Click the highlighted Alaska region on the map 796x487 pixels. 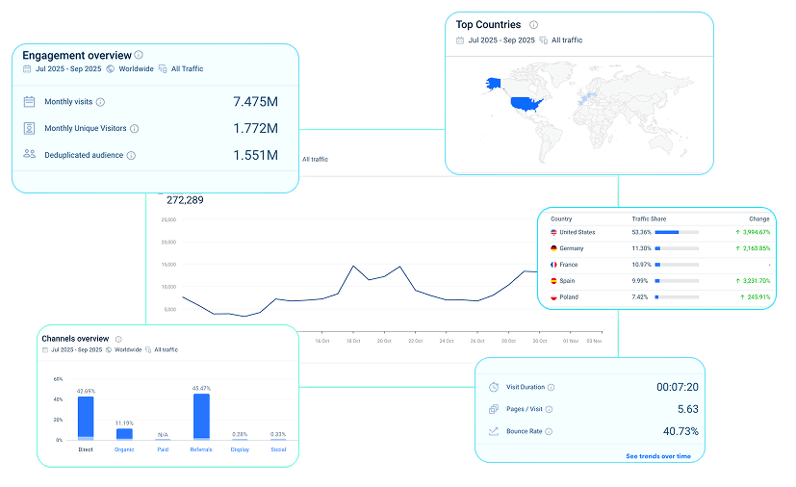pos(493,84)
